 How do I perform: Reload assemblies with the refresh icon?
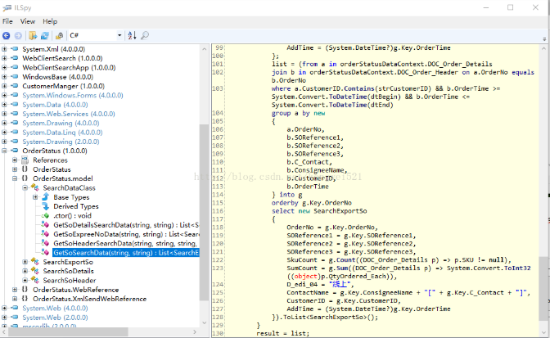[44, 35]
